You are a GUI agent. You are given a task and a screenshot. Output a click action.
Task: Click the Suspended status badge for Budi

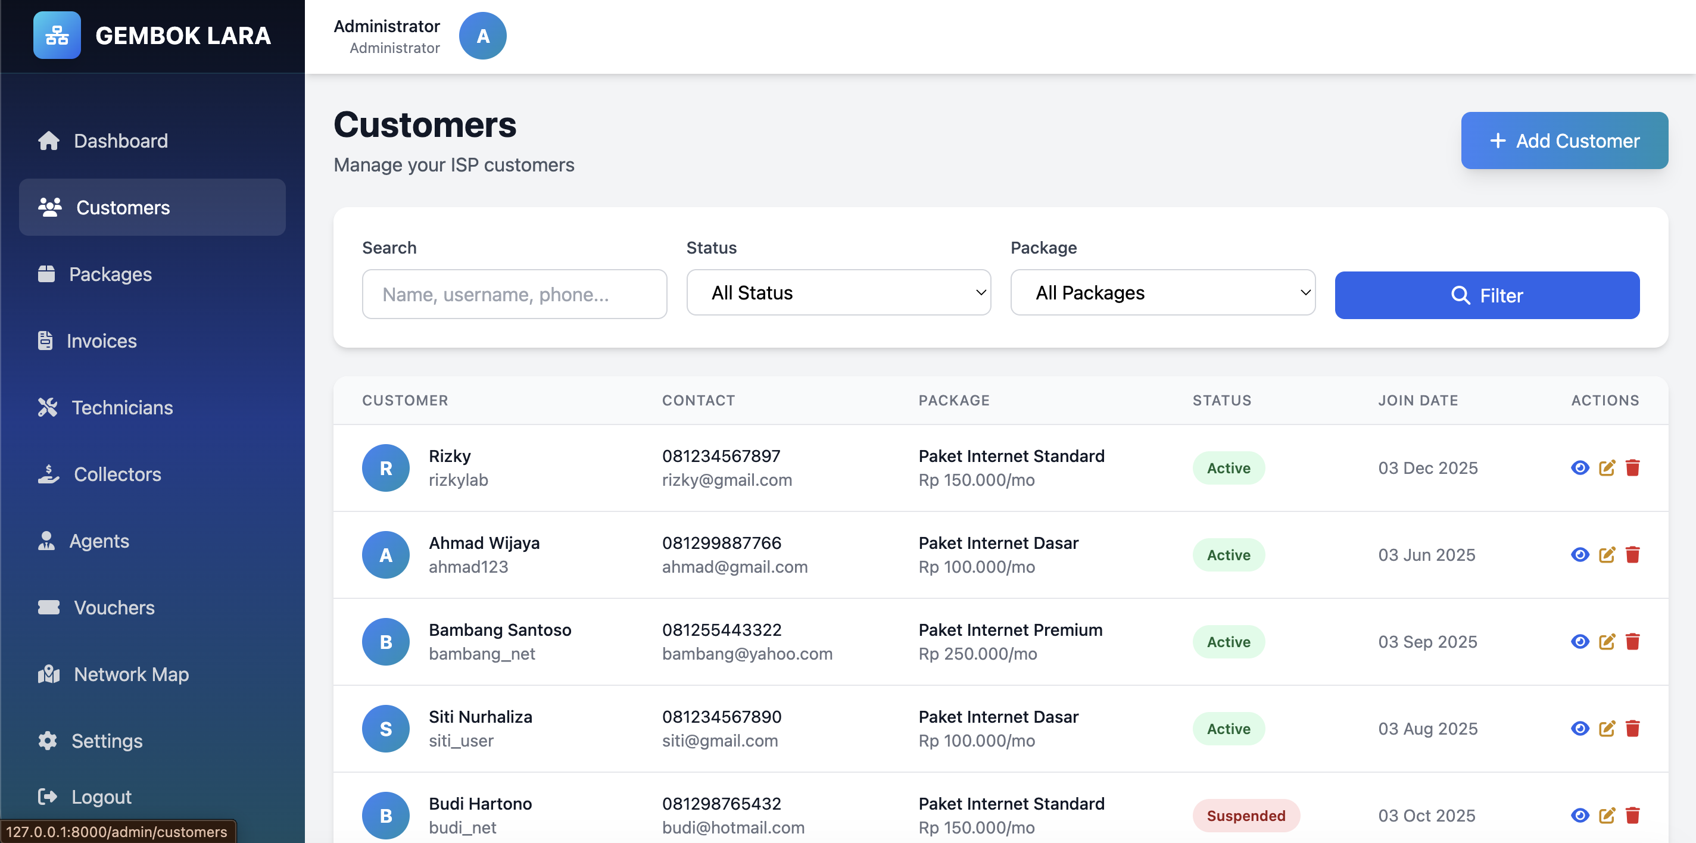[1245, 816]
